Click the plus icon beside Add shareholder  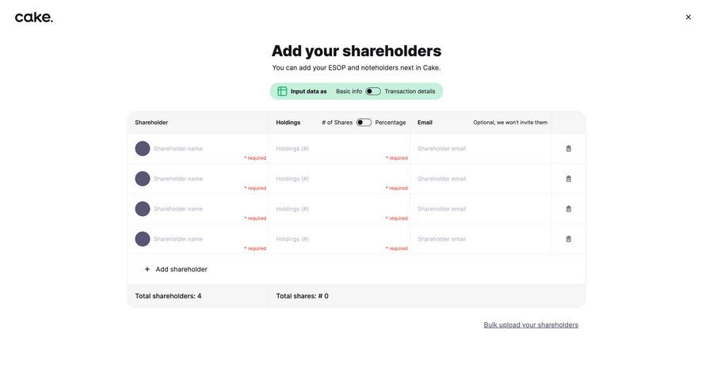147,269
